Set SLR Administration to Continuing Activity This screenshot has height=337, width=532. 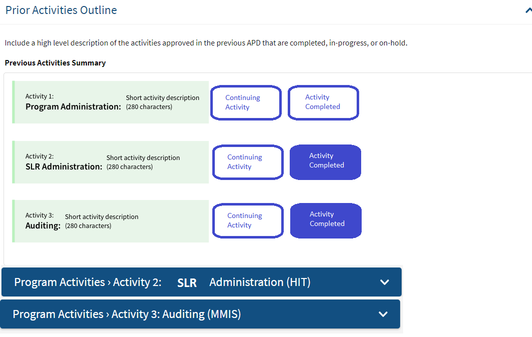point(248,162)
